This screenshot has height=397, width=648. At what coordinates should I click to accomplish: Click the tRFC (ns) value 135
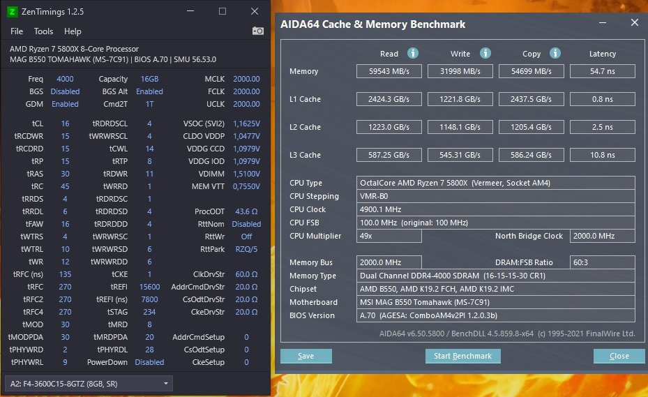click(65, 274)
